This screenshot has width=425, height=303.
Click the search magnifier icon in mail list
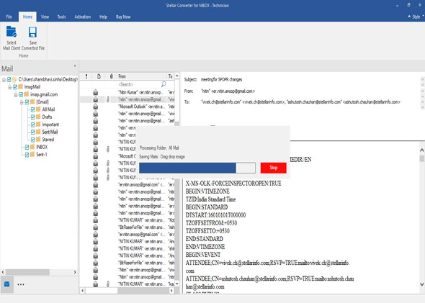[x=164, y=84]
